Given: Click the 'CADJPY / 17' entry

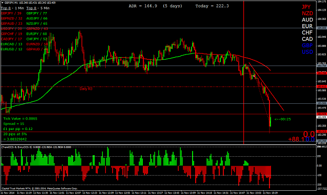Looking at the screenshot, I should point(12,39).
